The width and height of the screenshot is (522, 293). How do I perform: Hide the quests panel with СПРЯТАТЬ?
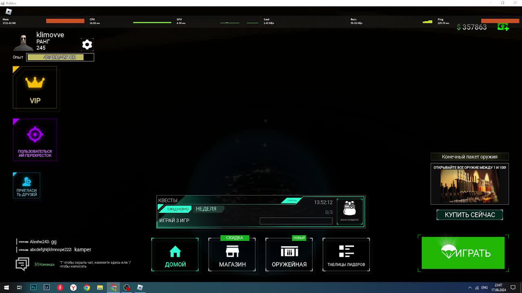(292, 201)
